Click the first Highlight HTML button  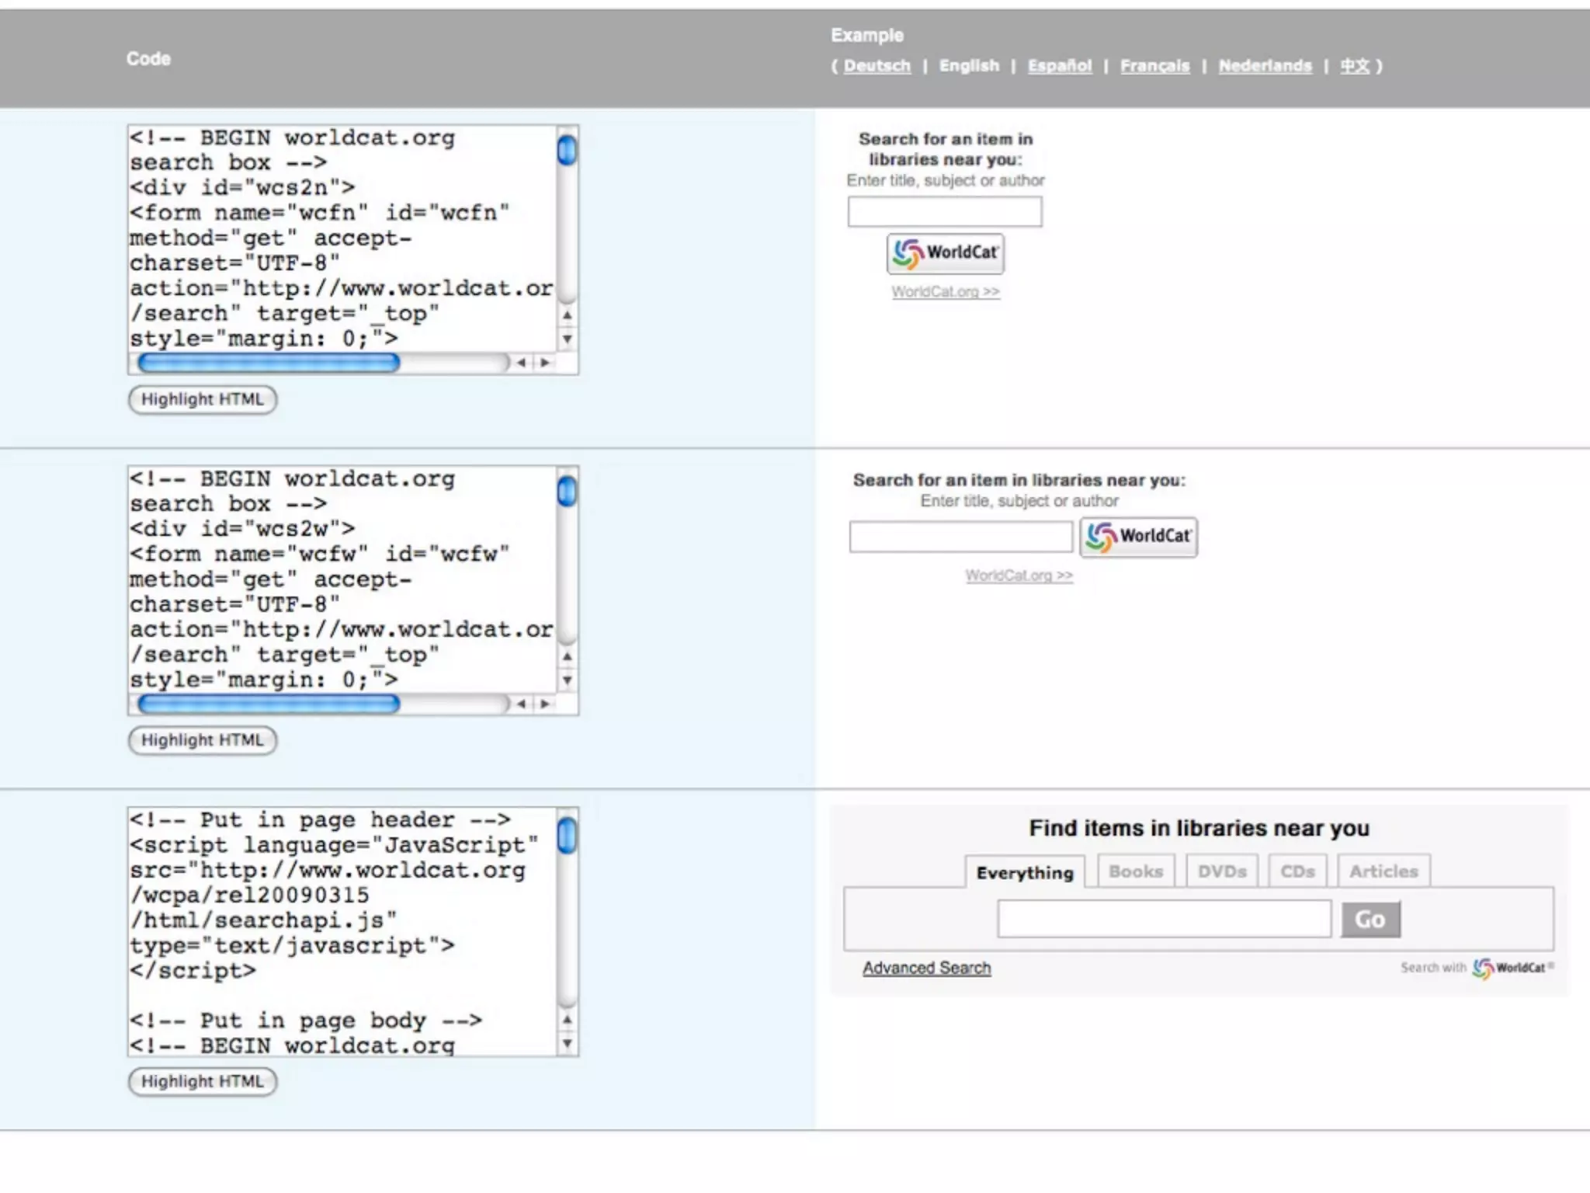click(x=202, y=399)
